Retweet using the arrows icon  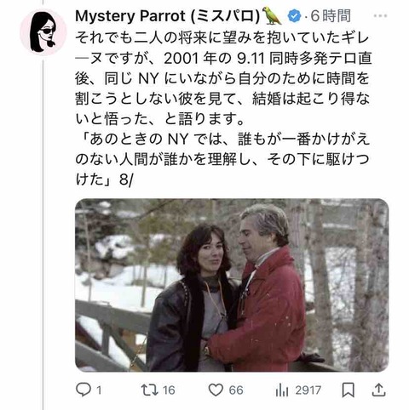point(150,390)
